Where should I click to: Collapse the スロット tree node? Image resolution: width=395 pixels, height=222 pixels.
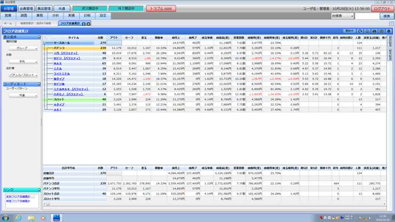point(48,99)
